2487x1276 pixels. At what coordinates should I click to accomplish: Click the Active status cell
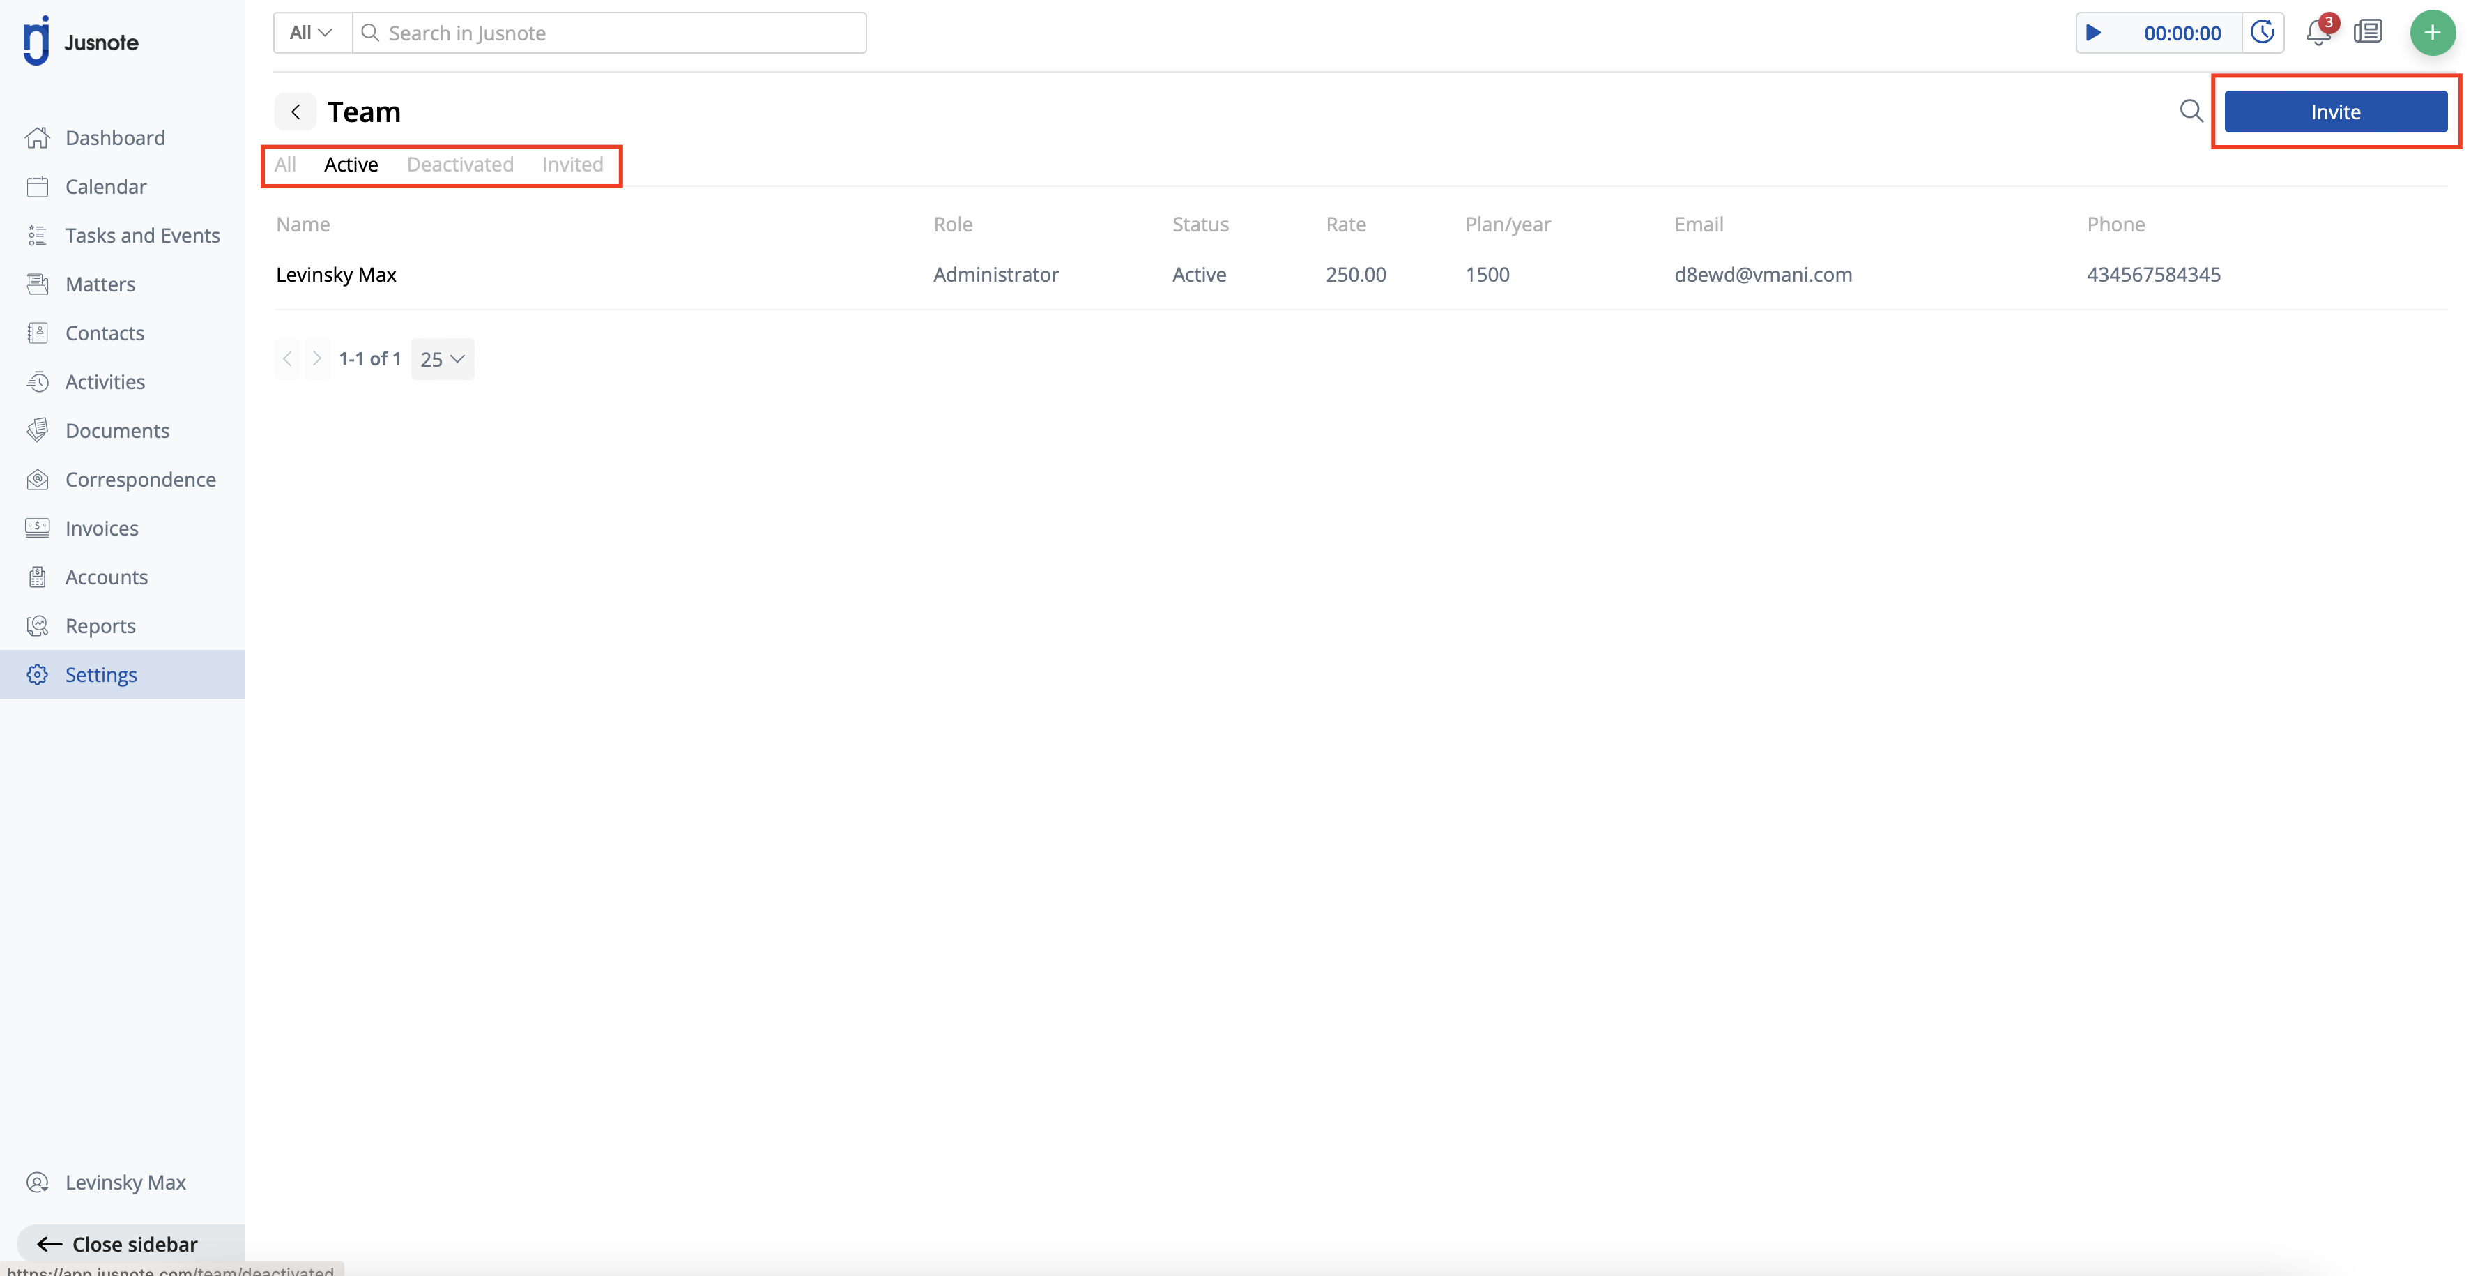[1199, 274]
